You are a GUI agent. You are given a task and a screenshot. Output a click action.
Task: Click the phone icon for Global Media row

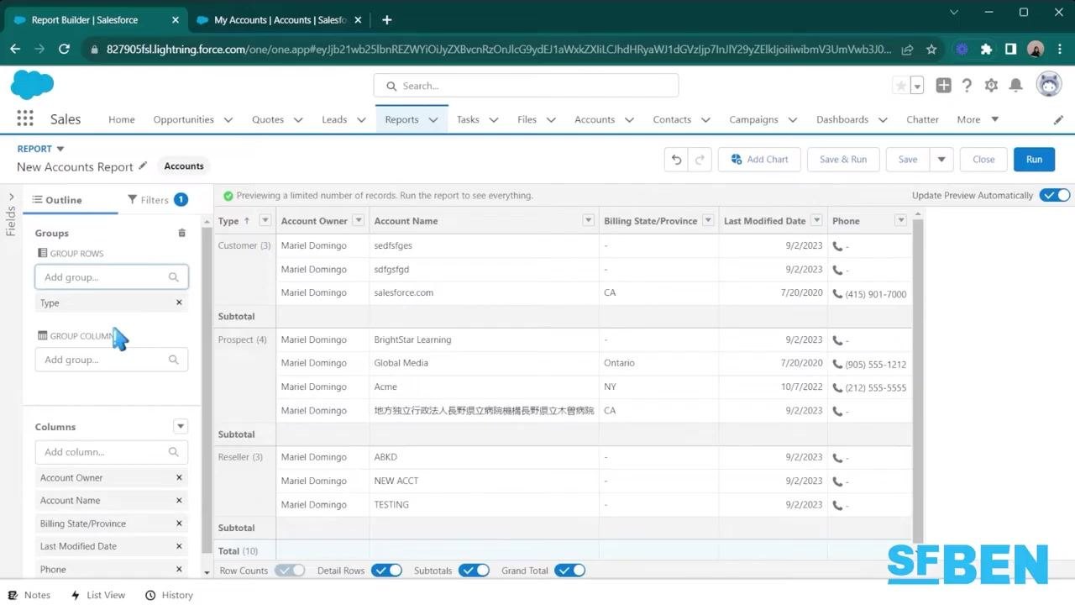tap(837, 364)
